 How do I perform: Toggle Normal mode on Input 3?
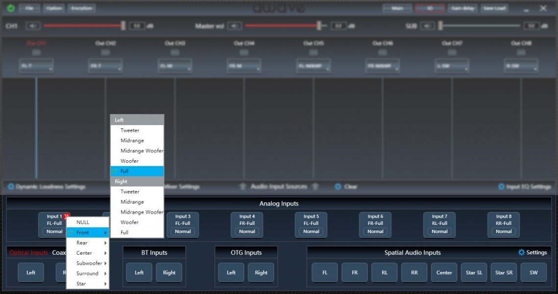click(183, 231)
